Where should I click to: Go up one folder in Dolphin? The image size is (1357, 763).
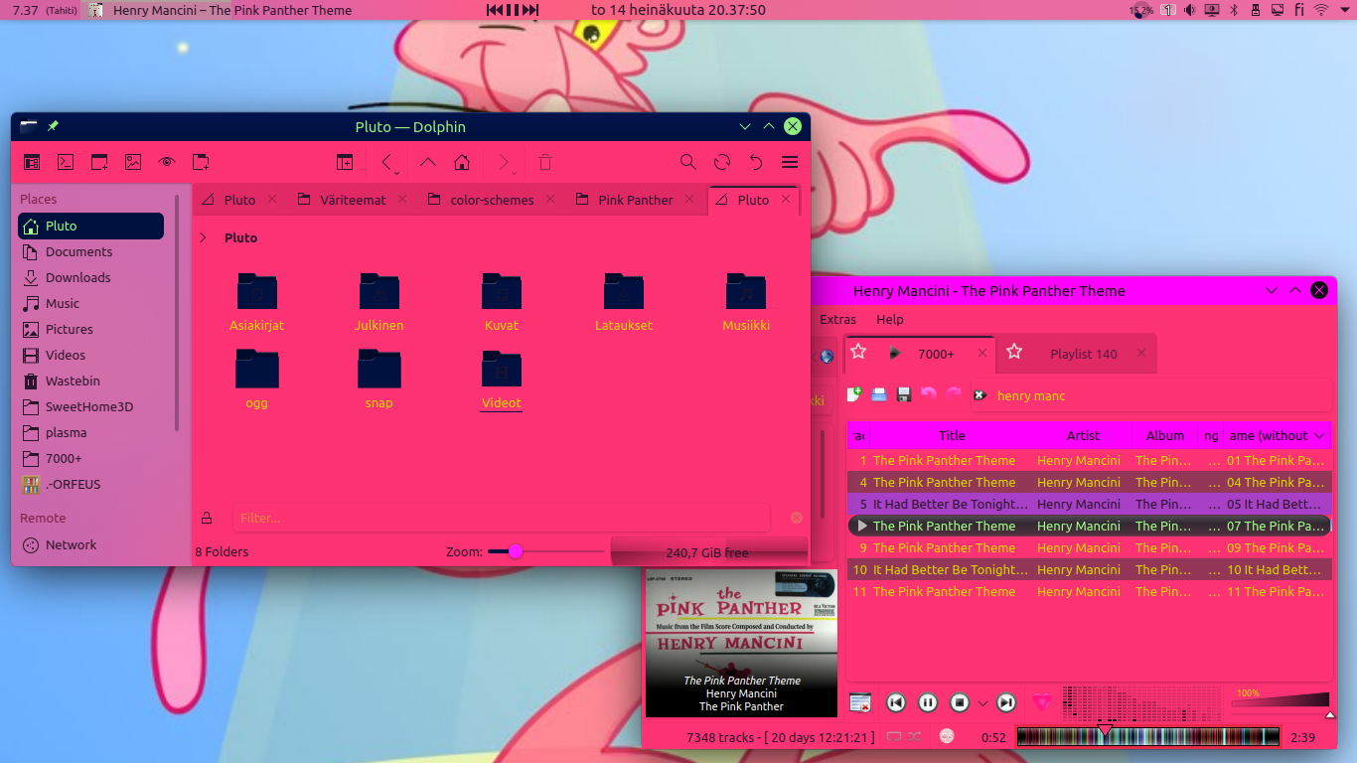click(x=427, y=162)
